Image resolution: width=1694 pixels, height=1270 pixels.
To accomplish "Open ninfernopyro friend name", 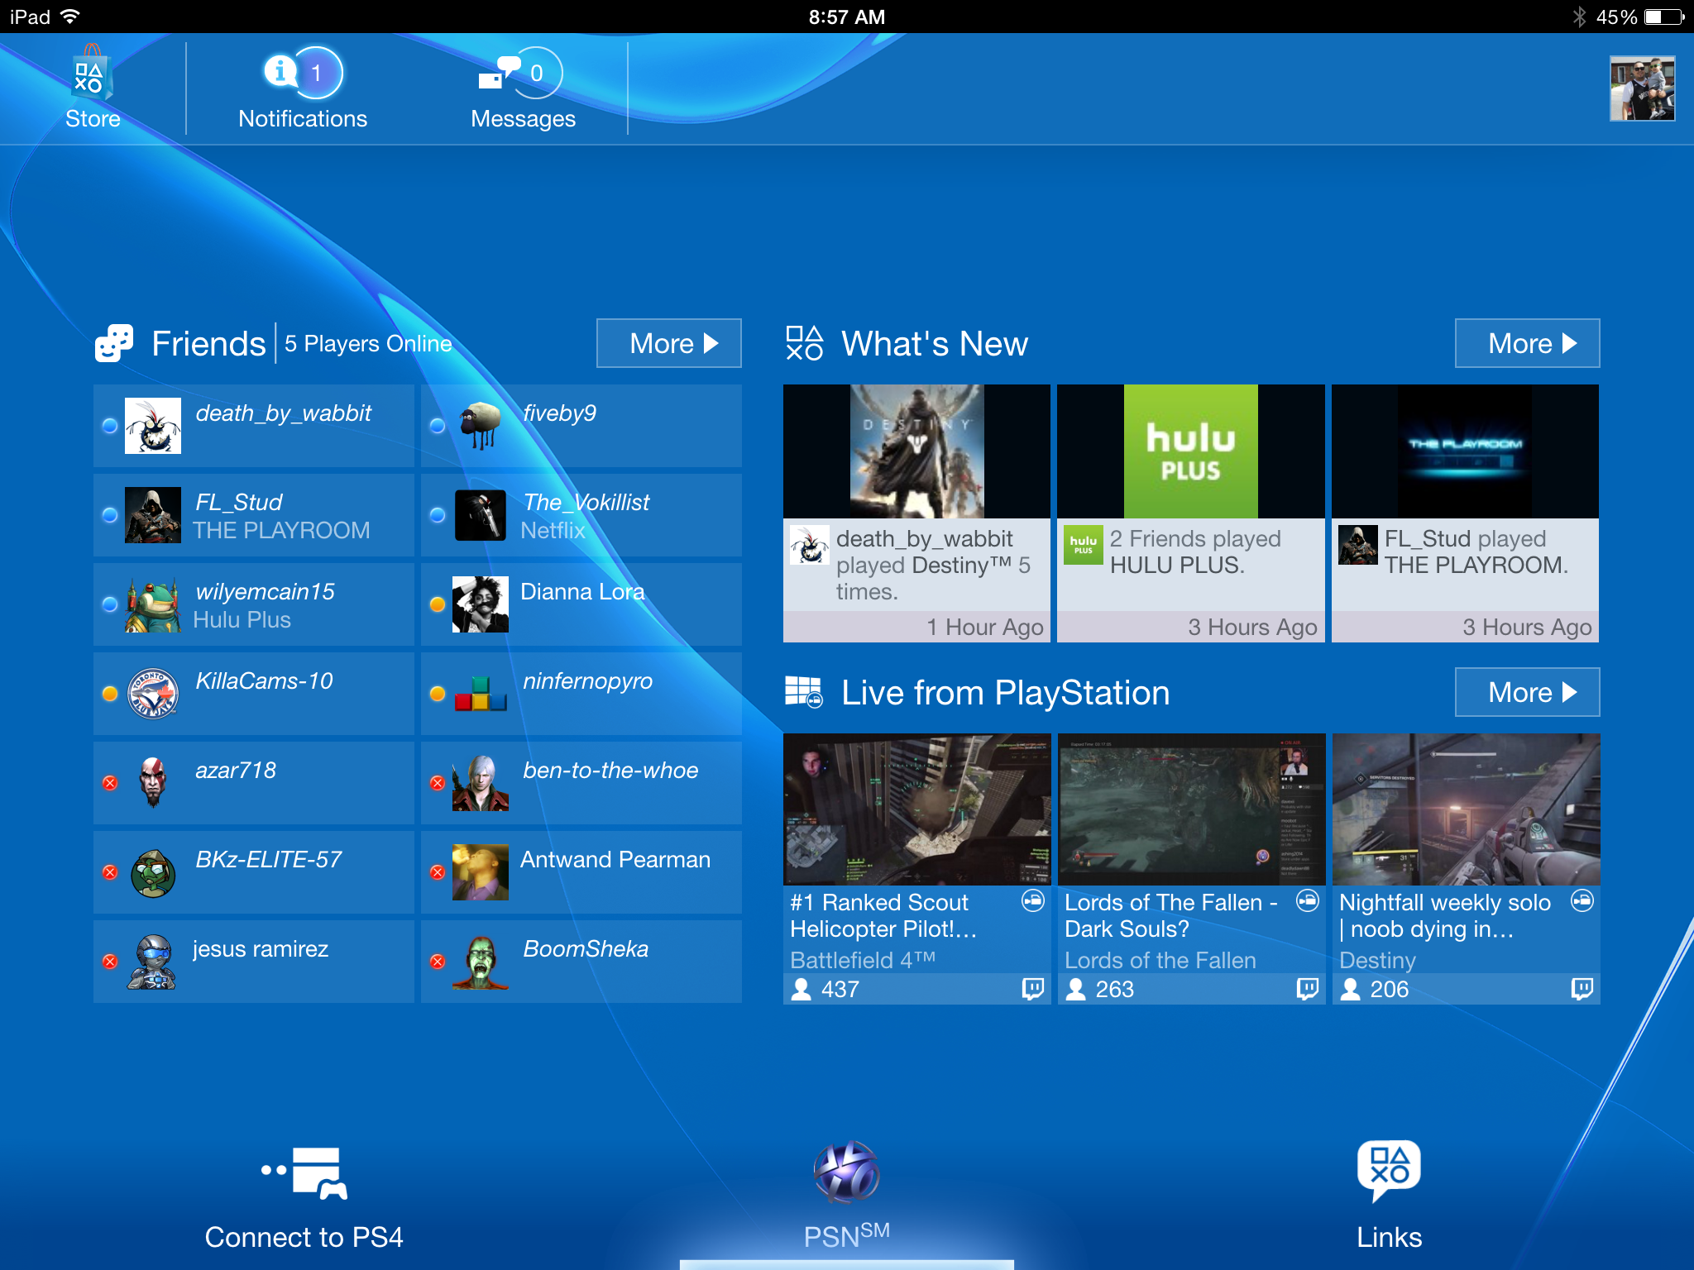I will [587, 681].
